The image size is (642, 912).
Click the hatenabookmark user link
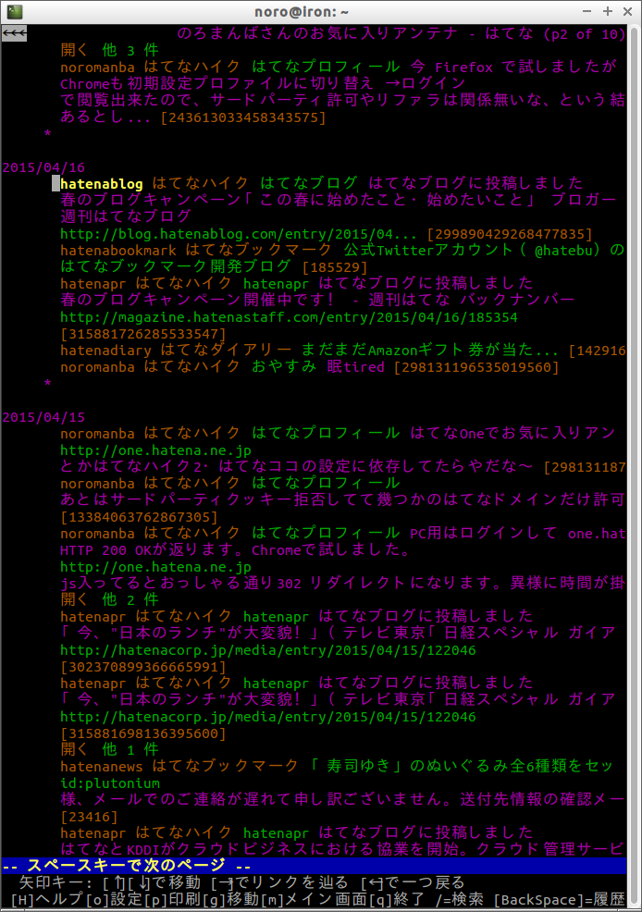[118, 250]
